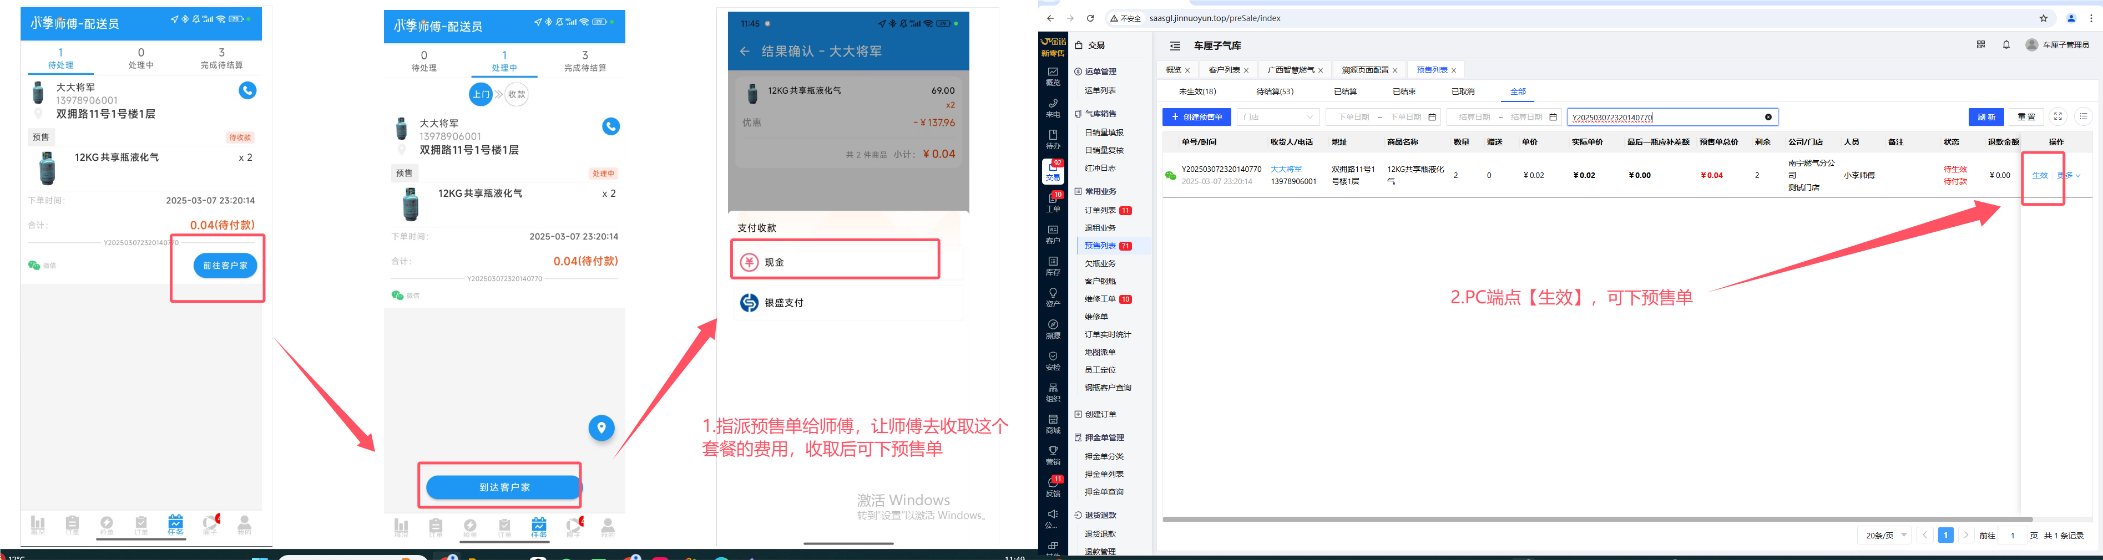Viewport: 2103px width, 560px height.
Task: Select 交易 trade icon with 92 badge
Action: click(1053, 171)
